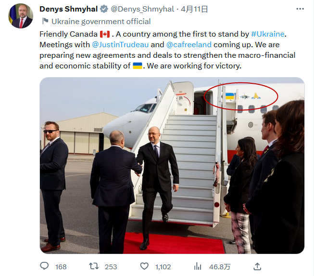Click the 168 replies count
The image size is (314, 276).
(61, 266)
